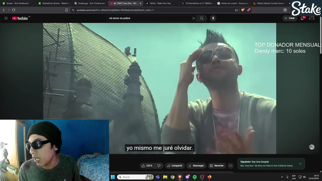
Task: Open Spotify from the taskbar
Action: 195,177
